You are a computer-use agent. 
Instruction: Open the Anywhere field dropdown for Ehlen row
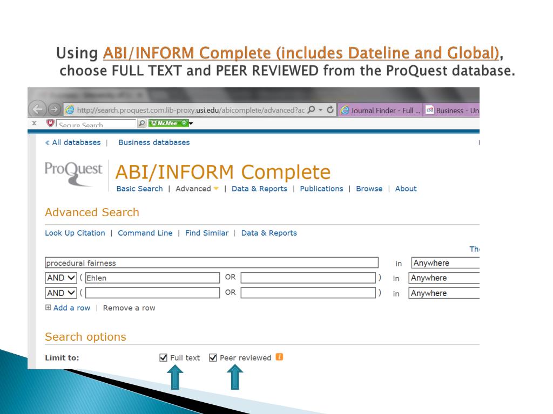(x=444, y=278)
